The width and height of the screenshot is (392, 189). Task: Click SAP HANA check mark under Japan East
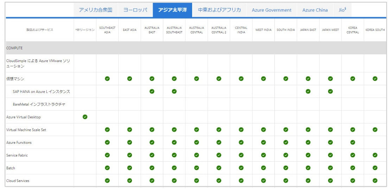[x=308, y=92]
